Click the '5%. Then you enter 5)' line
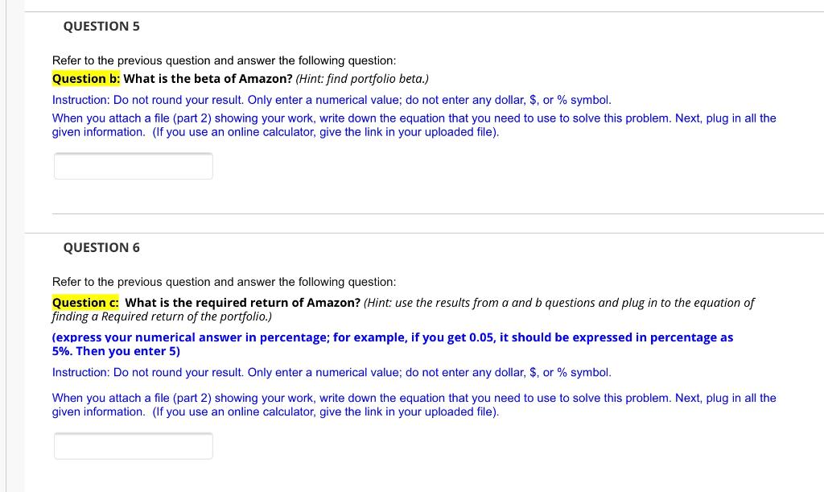 click(x=116, y=352)
